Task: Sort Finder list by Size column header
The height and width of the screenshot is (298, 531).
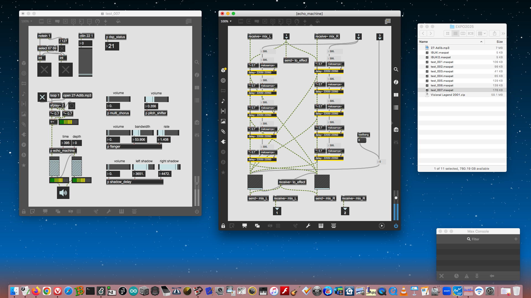Action: pos(499,42)
